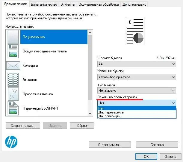Click the Сохранить как... button

(23, 126)
